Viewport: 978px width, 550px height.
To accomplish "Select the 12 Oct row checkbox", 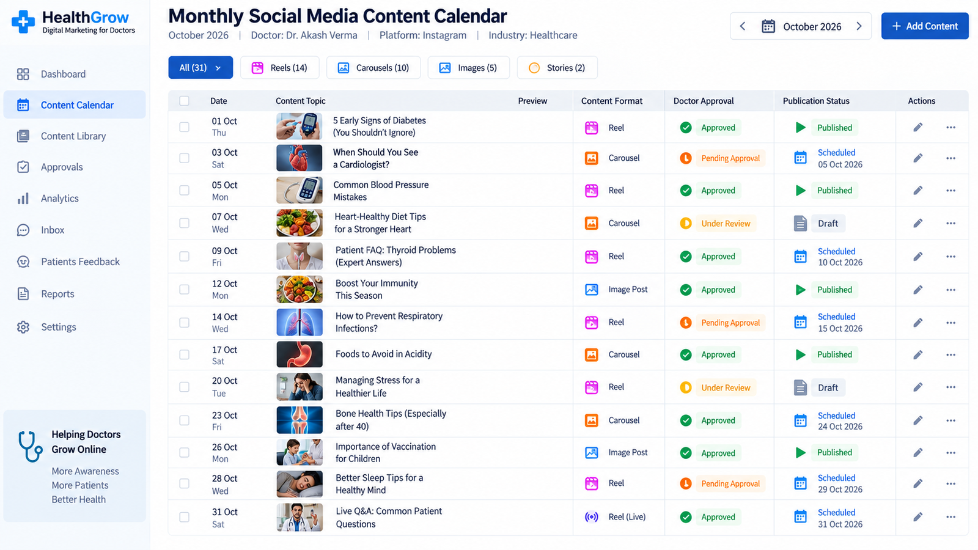I will [x=184, y=289].
